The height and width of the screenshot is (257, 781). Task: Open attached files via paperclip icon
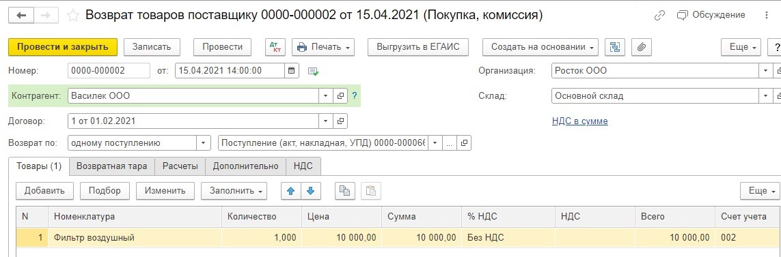642,47
